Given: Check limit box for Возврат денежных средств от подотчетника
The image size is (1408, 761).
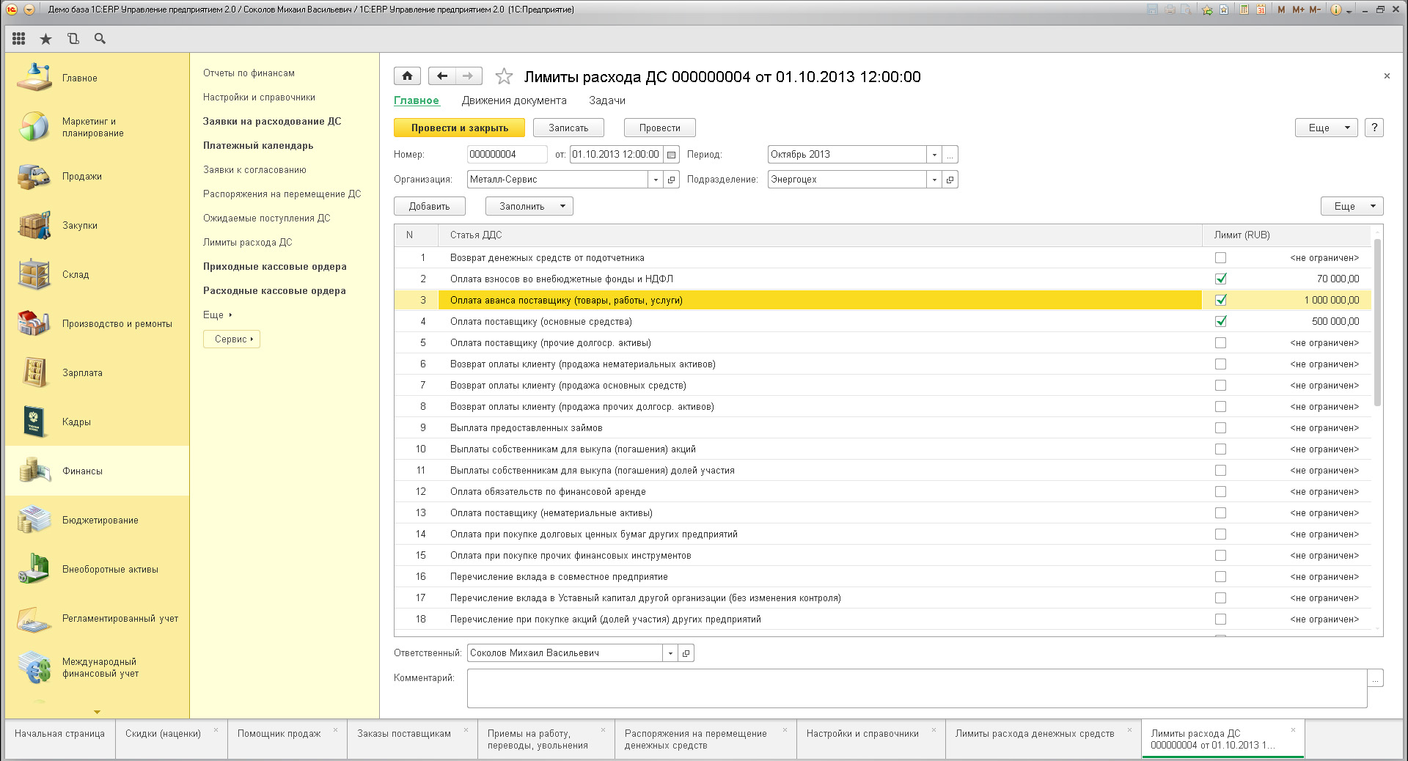Looking at the screenshot, I should click(1220, 258).
